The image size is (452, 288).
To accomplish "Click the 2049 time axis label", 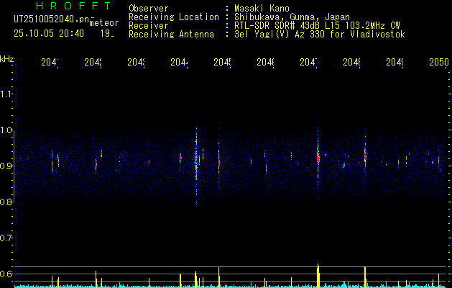I will [395, 62].
